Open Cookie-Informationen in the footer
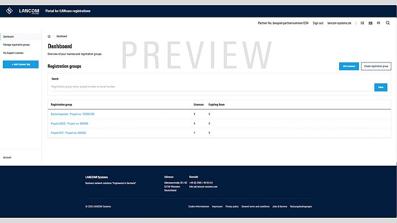Viewport: 397px width, 223px height. [198, 207]
